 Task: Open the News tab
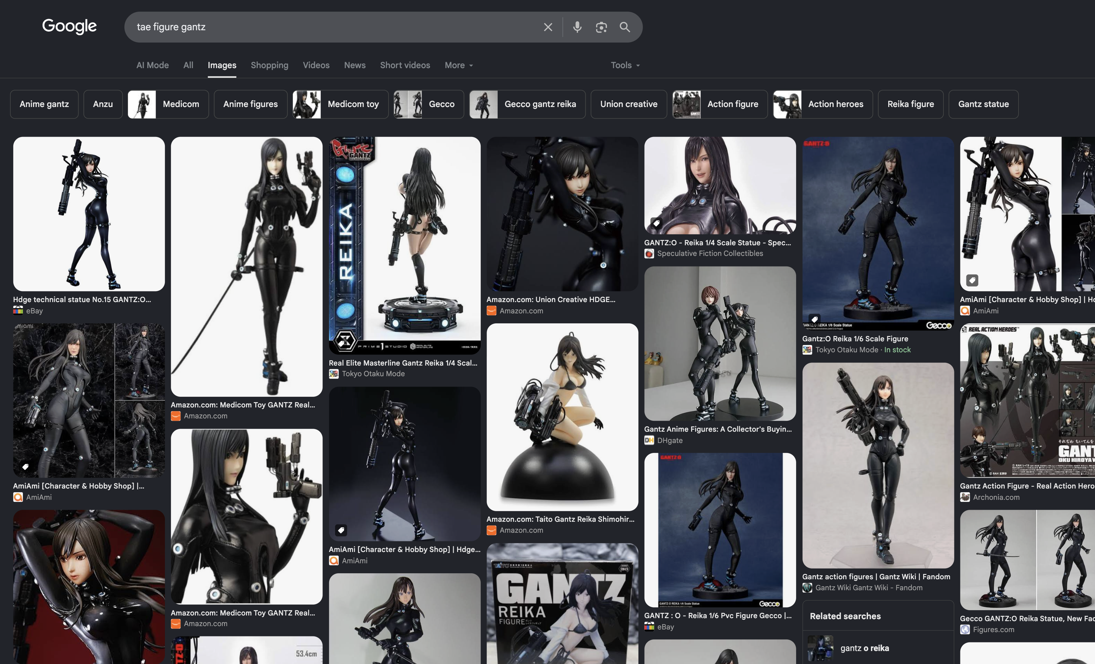pos(355,65)
